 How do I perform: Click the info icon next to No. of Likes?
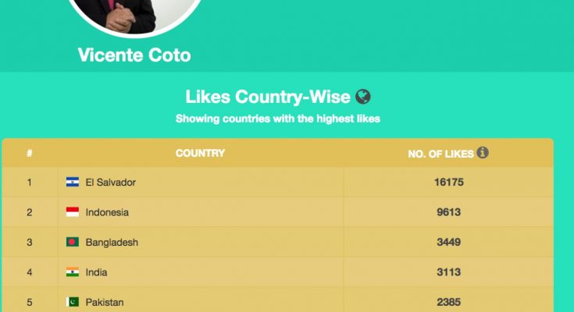point(483,153)
